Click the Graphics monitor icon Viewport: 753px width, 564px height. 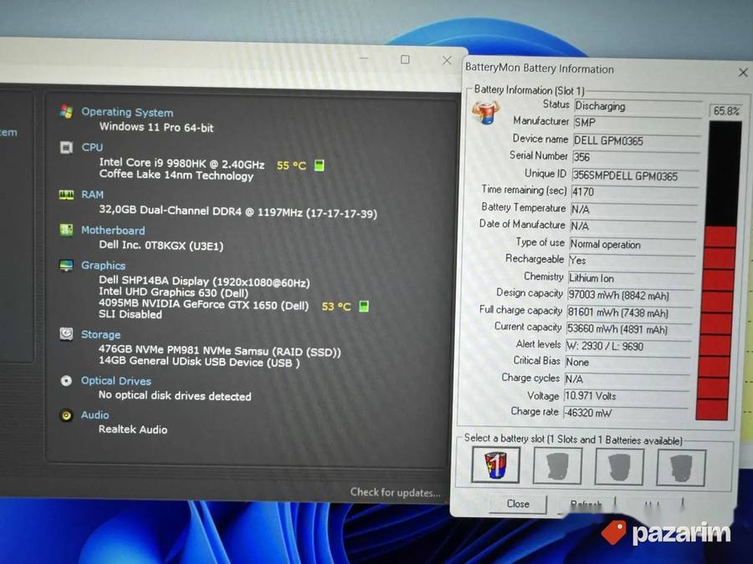click(66, 265)
